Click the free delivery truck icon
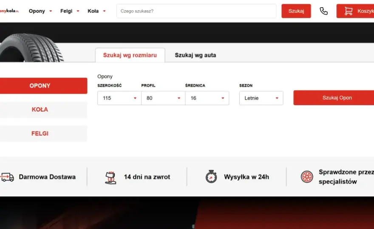 point(7,177)
